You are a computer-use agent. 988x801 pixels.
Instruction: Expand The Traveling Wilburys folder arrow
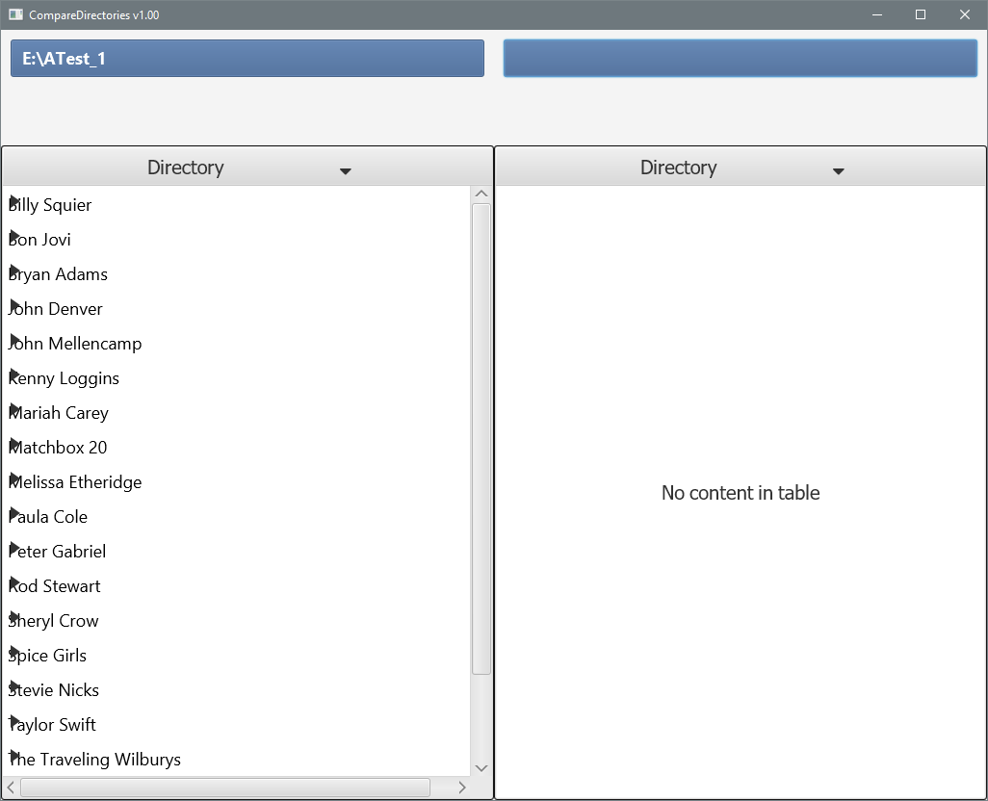[15, 756]
